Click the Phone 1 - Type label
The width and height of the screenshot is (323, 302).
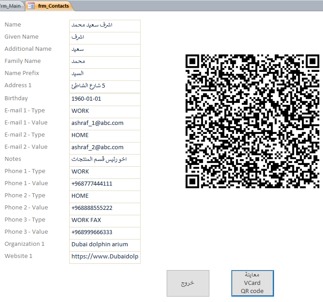click(x=25, y=171)
